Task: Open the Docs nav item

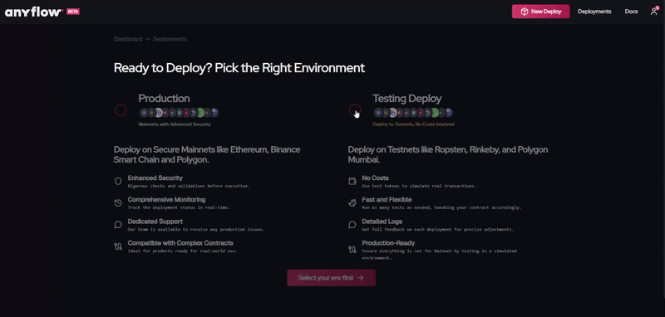Action: (x=631, y=12)
